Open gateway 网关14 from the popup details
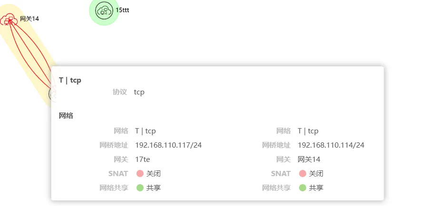 pos(309,159)
